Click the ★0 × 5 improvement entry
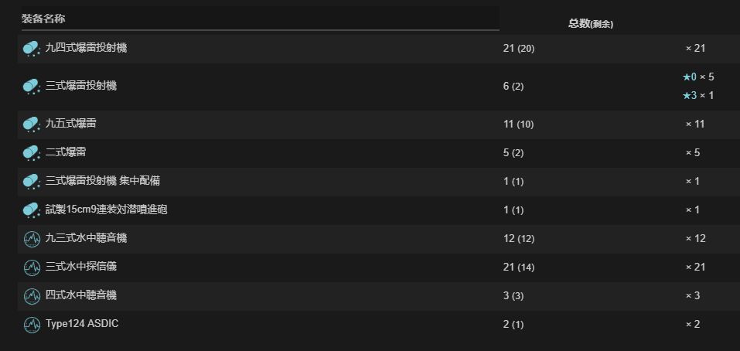The height and width of the screenshot is (351, 740). coord(698,77)
